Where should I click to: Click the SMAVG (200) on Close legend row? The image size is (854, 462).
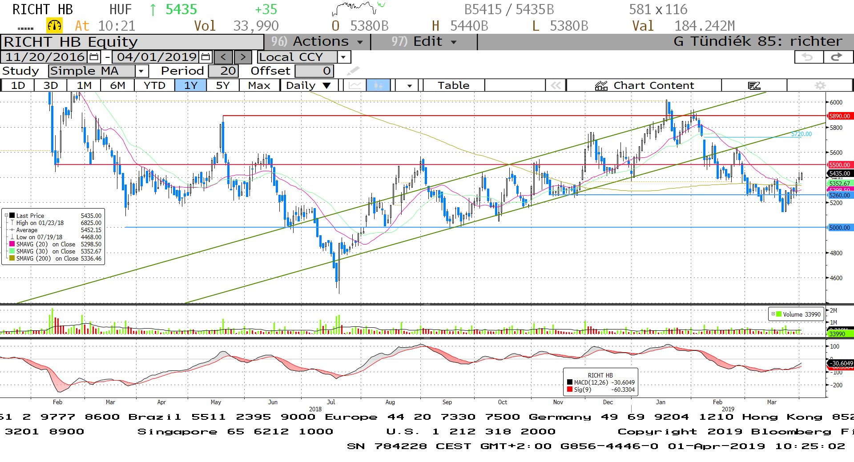coord(56,258)
